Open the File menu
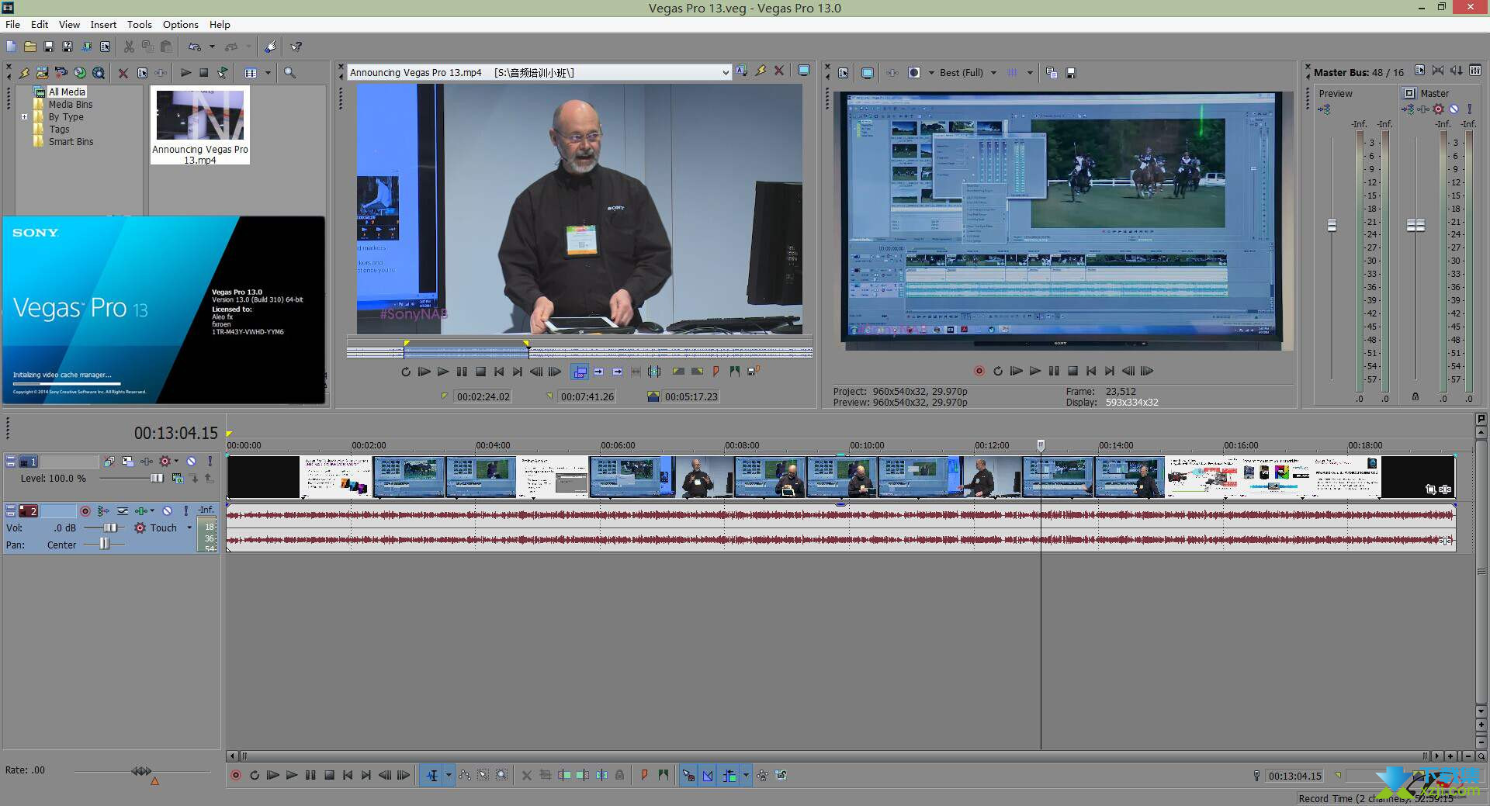Viewport: 1490px width, 806px height. click(x=12, y=24)
